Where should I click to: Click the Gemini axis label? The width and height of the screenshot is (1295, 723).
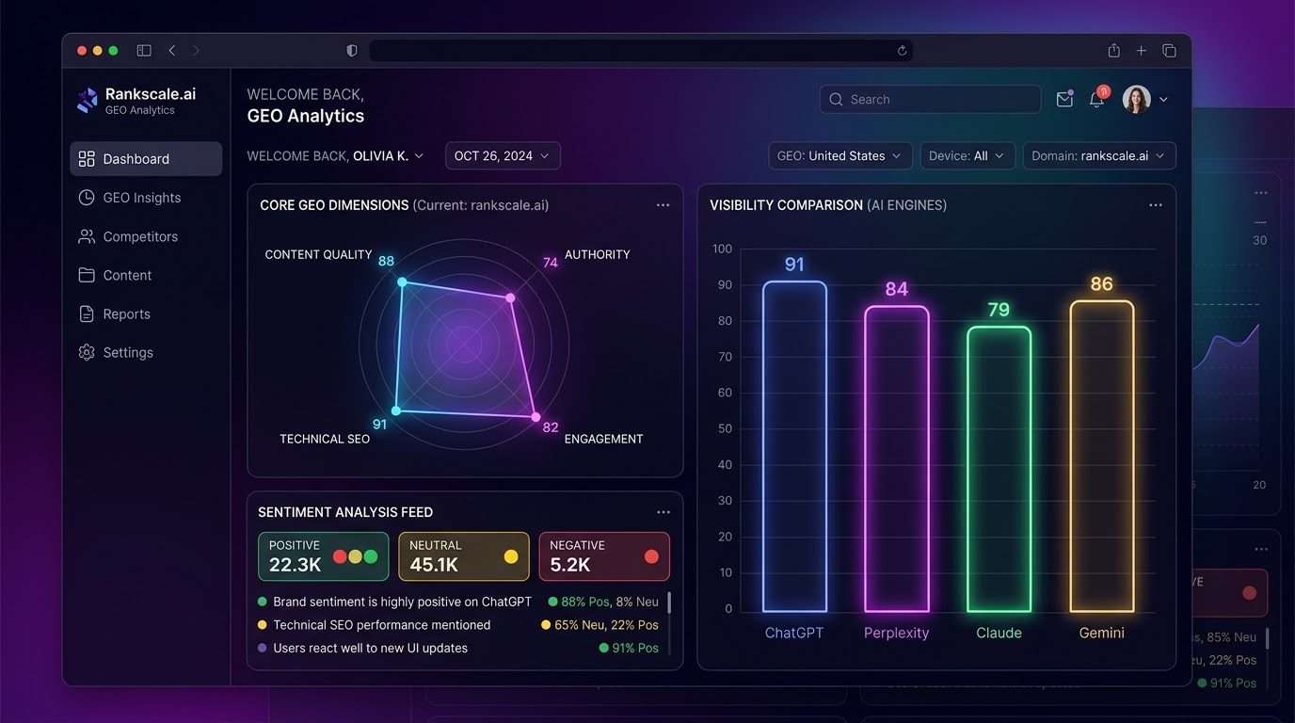click(x=1101, y=633)
